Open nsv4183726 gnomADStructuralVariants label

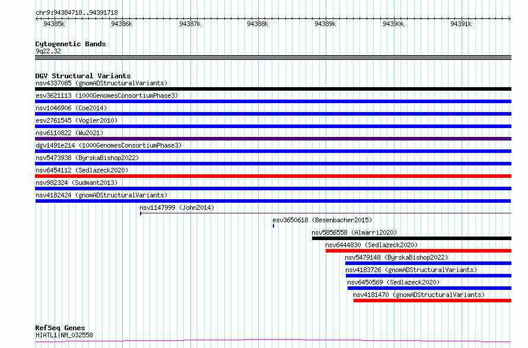tap(411, 270)
